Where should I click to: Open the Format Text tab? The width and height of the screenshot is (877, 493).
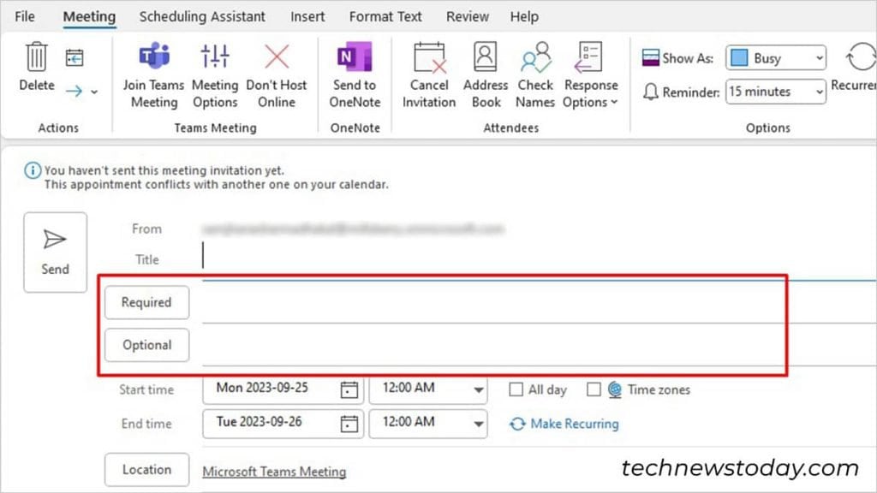(x=385, y=15)
